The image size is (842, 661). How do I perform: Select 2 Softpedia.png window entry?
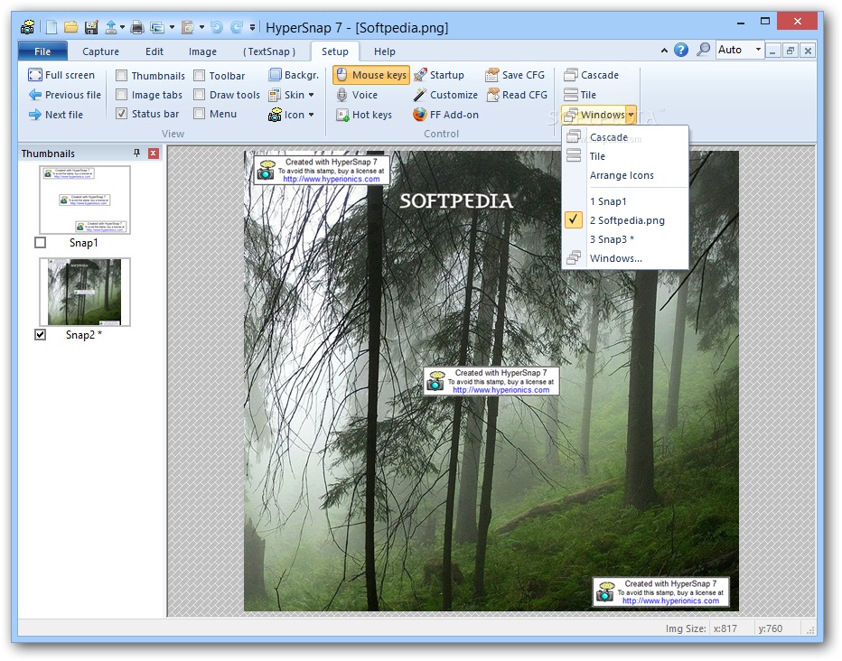[625, 220]
